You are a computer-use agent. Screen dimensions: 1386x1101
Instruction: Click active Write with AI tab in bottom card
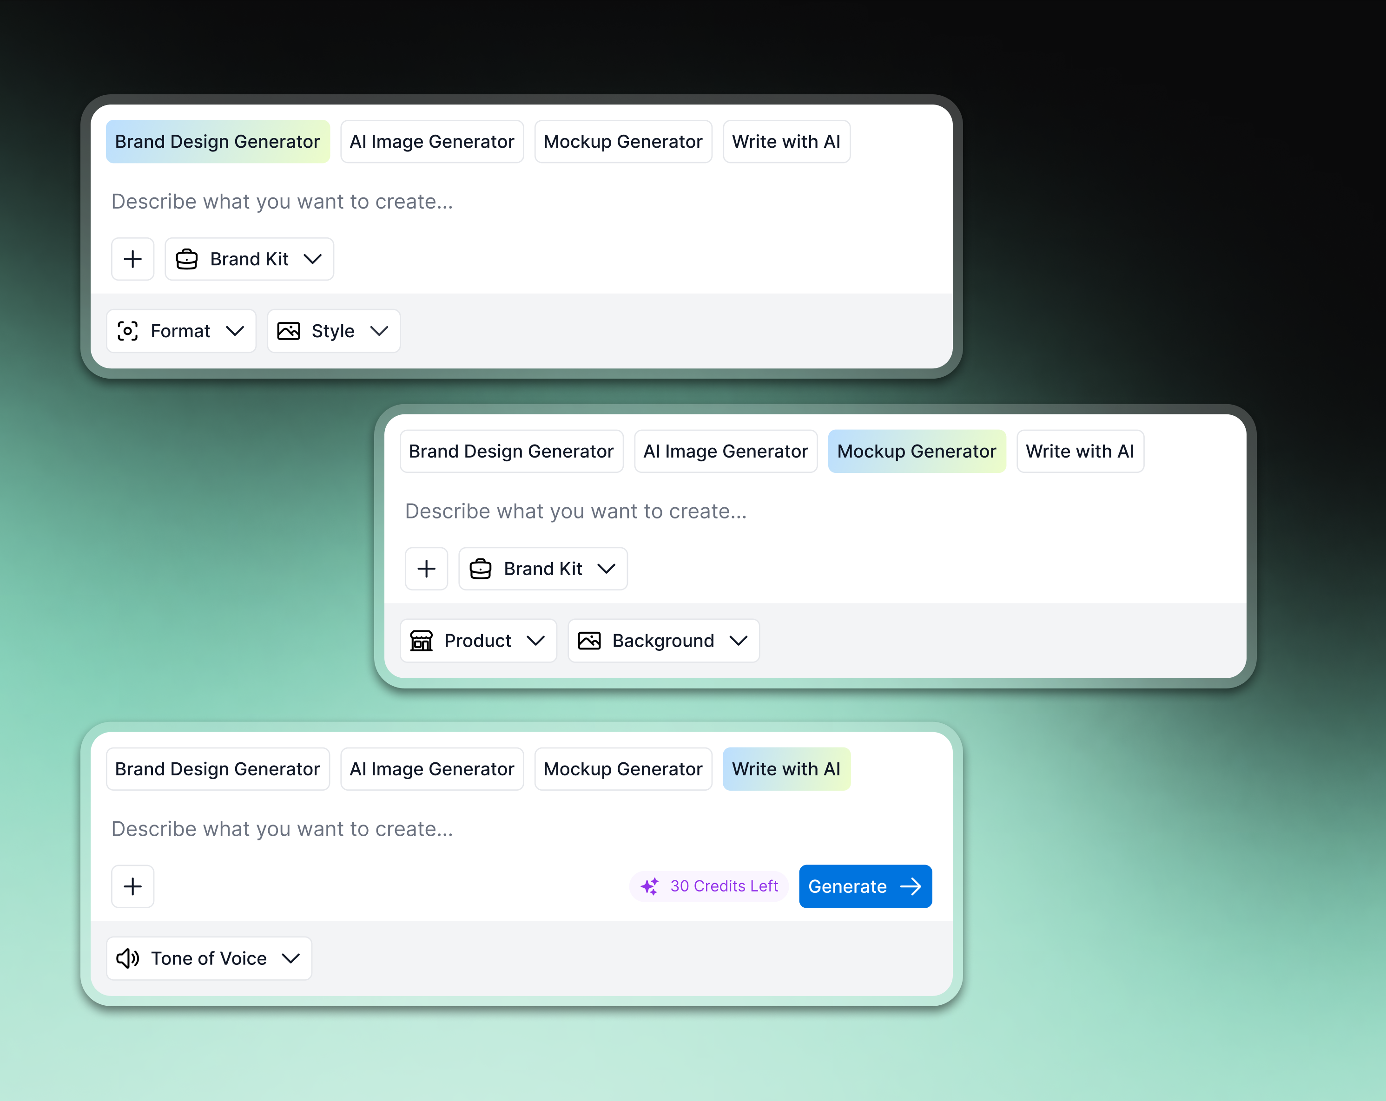point(786,769)
